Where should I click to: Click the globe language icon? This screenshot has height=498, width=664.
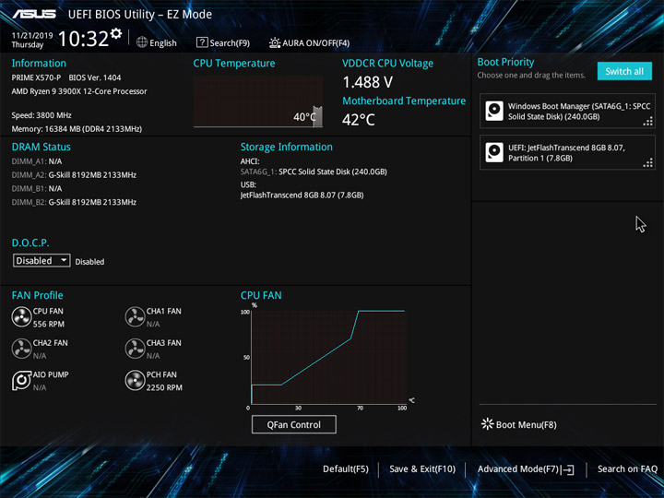142,42
